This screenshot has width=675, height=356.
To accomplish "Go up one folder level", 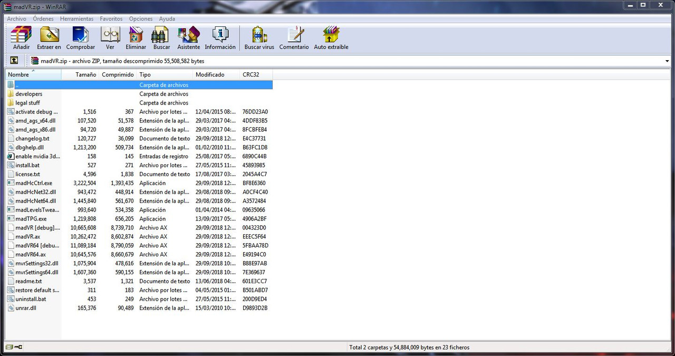I will coord(14,61).
